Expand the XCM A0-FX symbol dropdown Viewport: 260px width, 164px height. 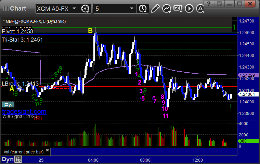point(74,9)
